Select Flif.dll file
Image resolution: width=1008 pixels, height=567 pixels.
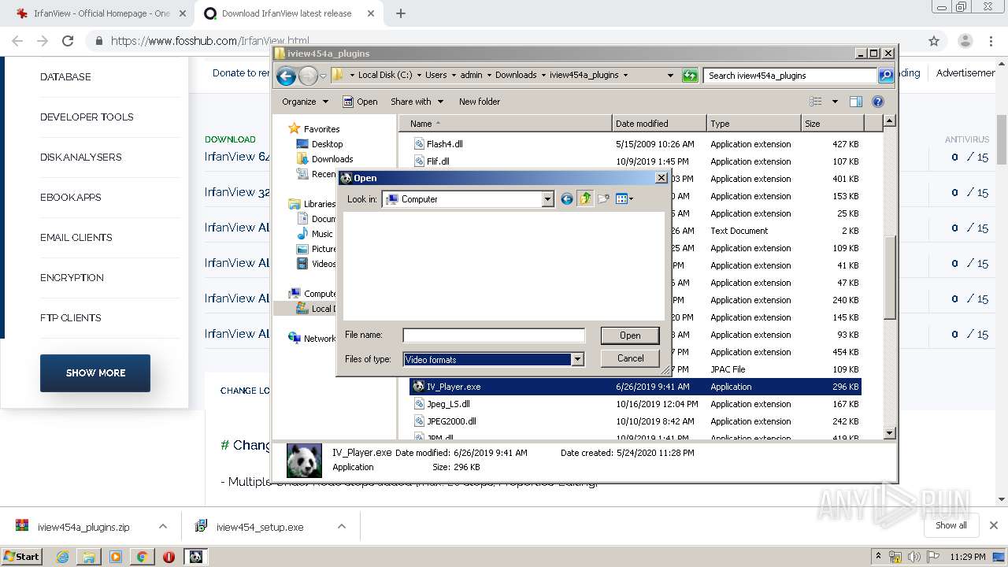(438, 161)
